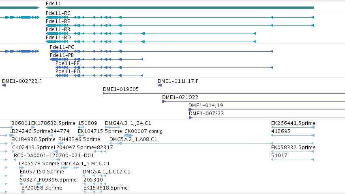Viewport: 345px width, 194px height.
Task: Click the LP09396.3prime EST label
Action: pos(56,180)
